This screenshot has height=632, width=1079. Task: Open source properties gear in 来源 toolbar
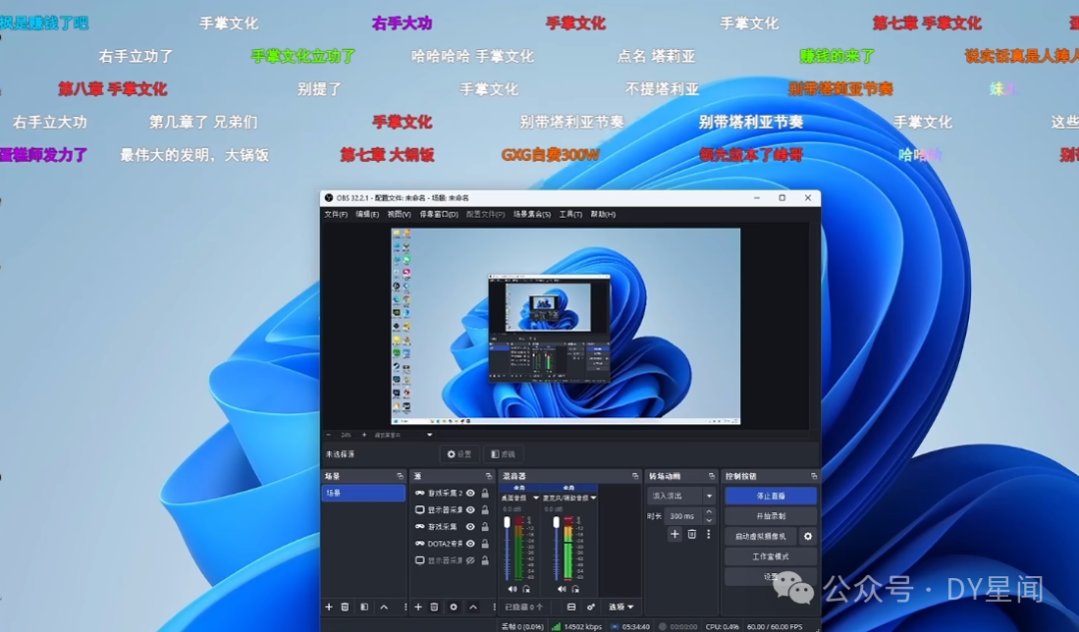(x=454, y=607)
